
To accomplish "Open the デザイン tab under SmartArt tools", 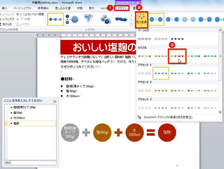I will [122, 8].
